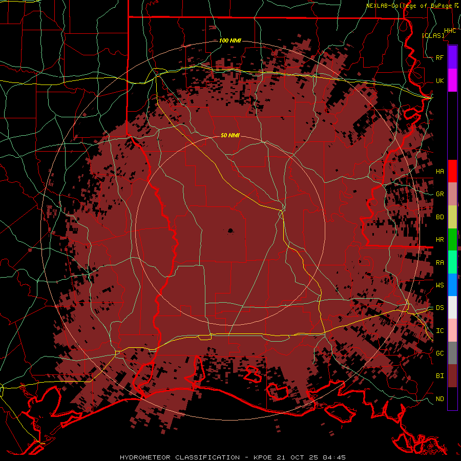Click the HA label in the legend

pyautogui.click(x=439, y=171)
